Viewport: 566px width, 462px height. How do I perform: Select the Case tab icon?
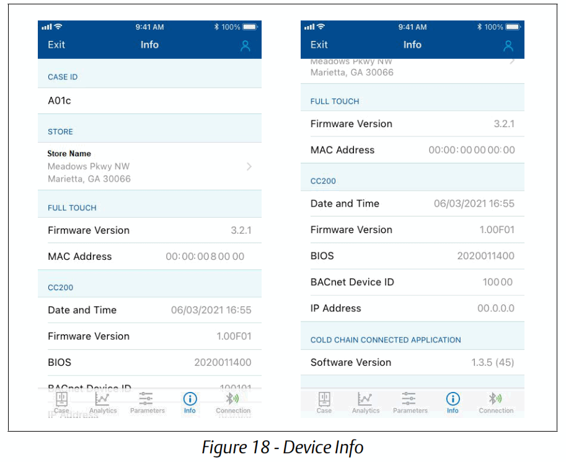pos(61,401)
